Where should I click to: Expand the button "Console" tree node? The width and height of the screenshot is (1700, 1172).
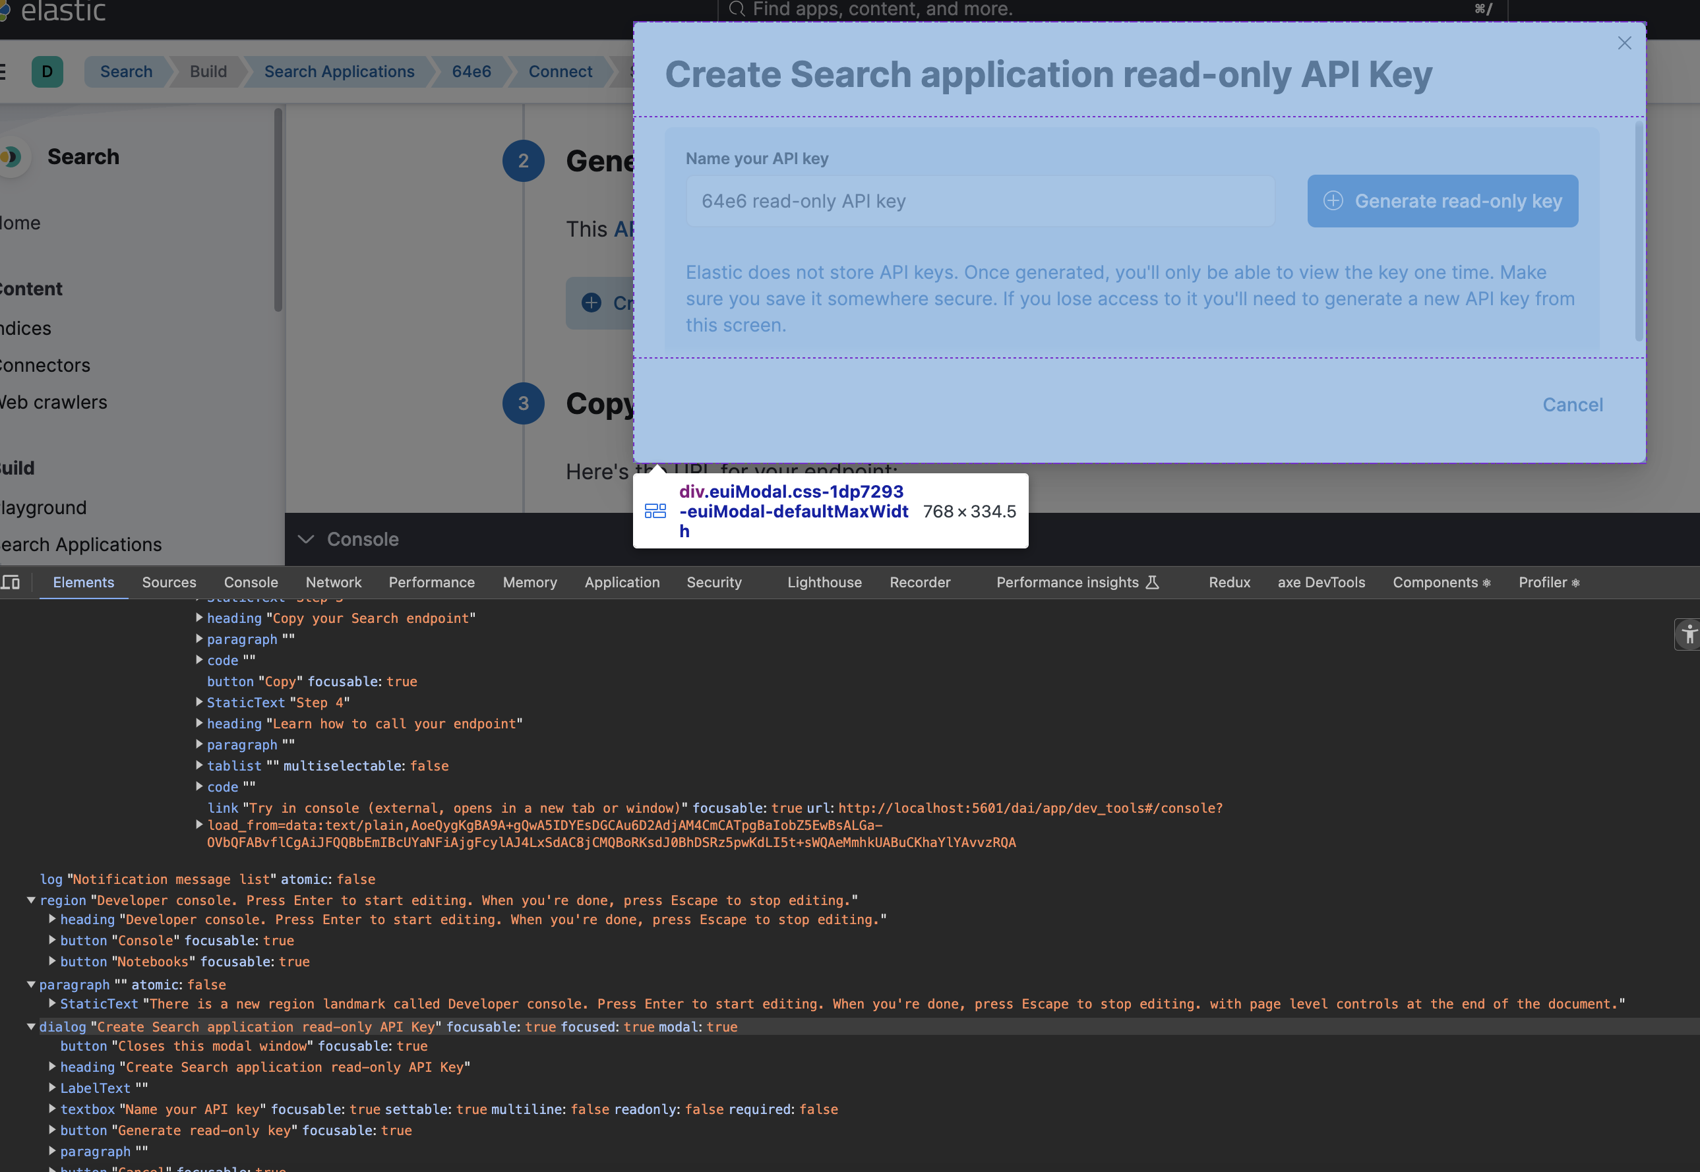pos(52,940)
